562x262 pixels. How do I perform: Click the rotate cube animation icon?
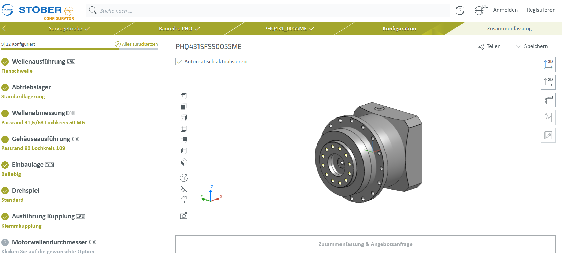(x=184, y=178)
